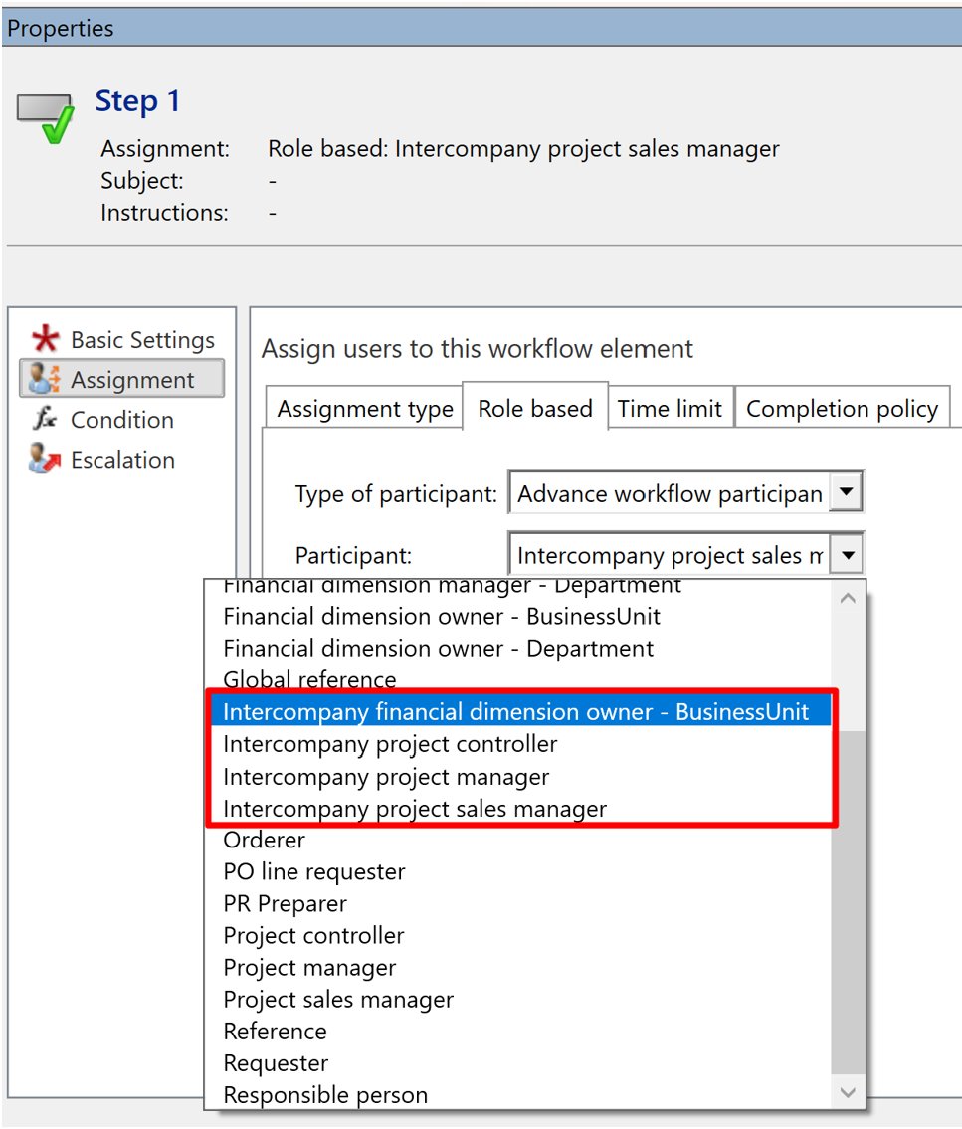The image size is (962, 1129).
Task: Choose Responsible person participant
Action: 325,1095
